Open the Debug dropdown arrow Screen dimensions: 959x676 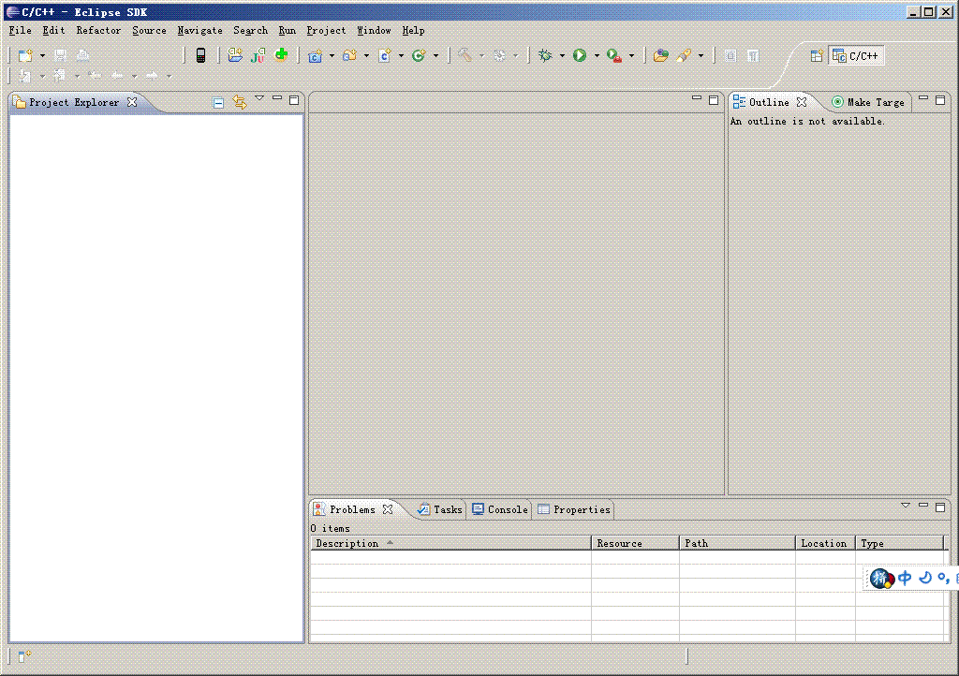pos(562,55)
